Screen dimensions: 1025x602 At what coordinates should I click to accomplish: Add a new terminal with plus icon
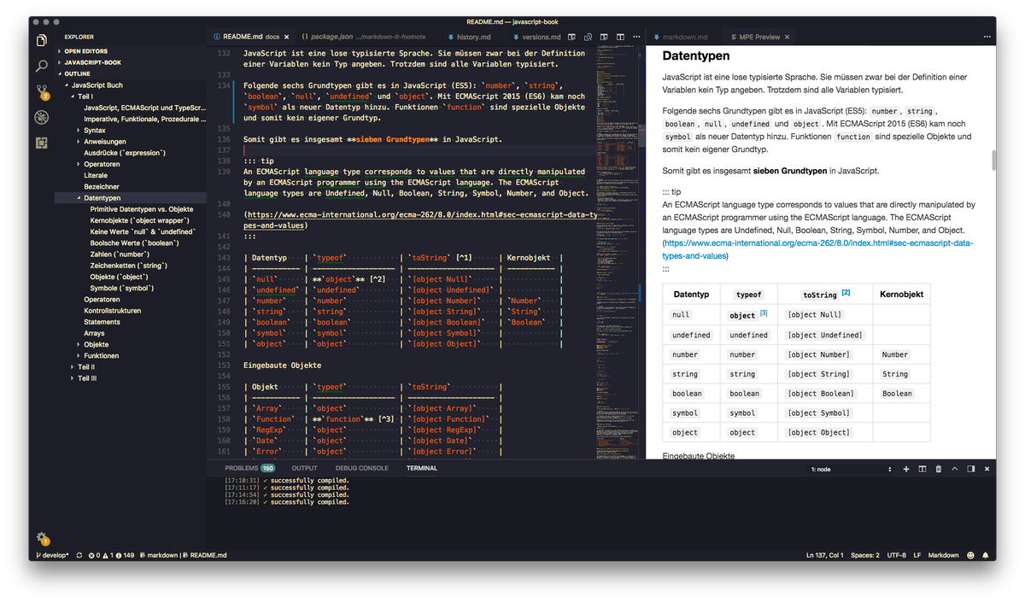906,468
